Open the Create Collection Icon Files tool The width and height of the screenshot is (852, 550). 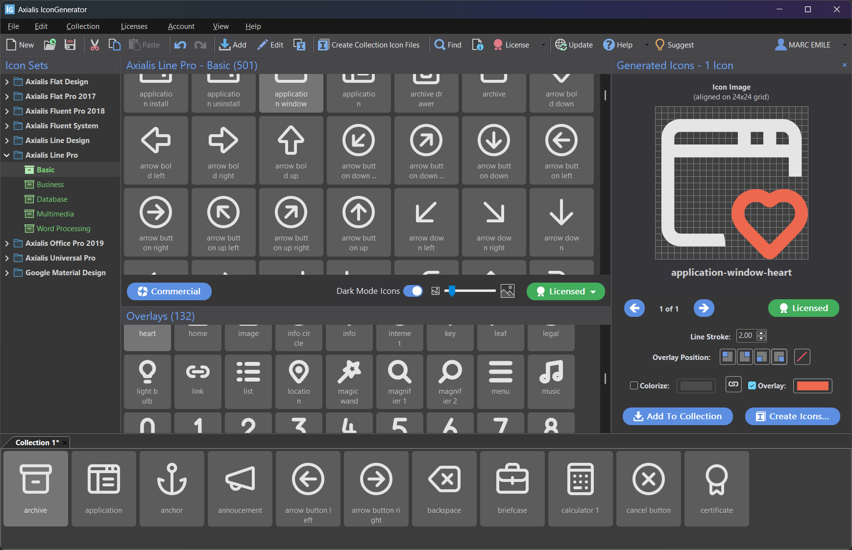(x=371, y=45)
